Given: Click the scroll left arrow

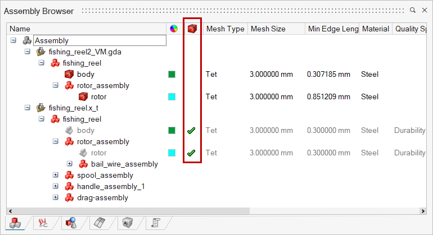Looking at the screenshot, I should coord(11,211).
